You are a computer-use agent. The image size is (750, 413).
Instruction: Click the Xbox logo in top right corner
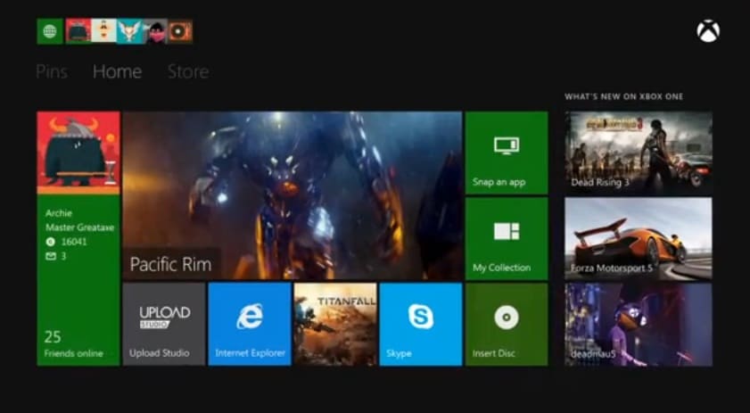[x=708, y=31]
